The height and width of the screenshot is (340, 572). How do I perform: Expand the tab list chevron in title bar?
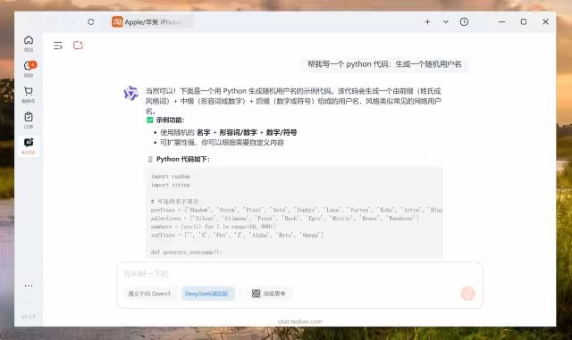[x=446, y=22]
